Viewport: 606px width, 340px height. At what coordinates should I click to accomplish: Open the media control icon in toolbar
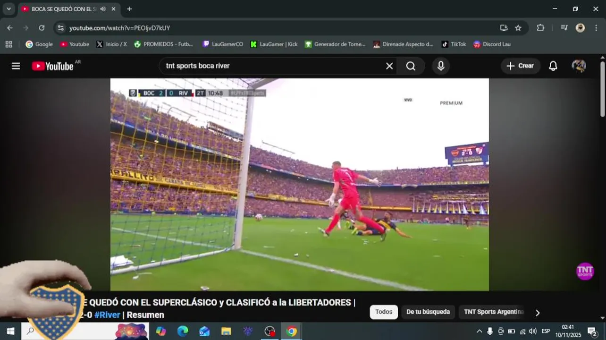click(564, 28)
